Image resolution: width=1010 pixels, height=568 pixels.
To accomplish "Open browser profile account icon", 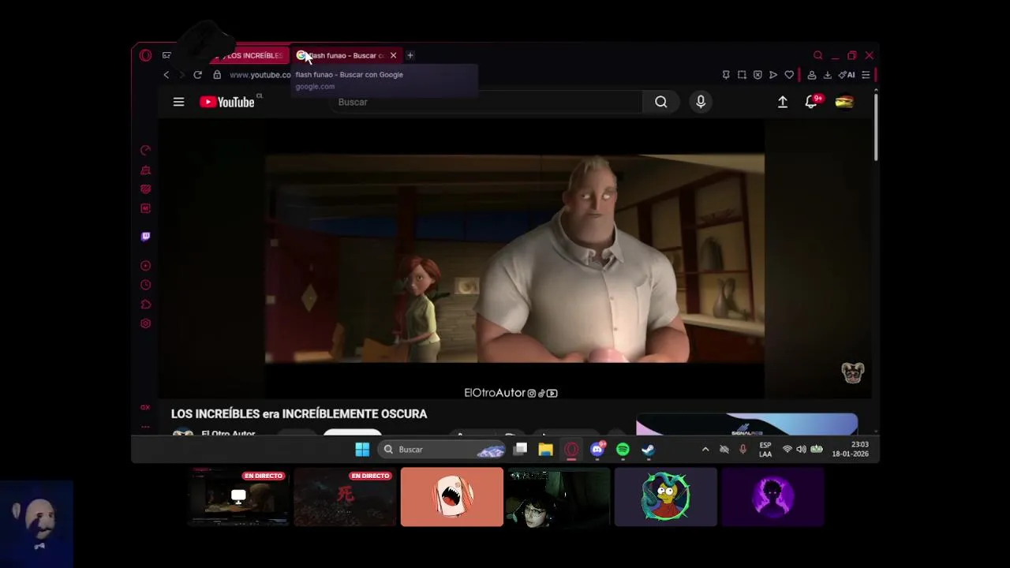I will (x=811, y=75).
